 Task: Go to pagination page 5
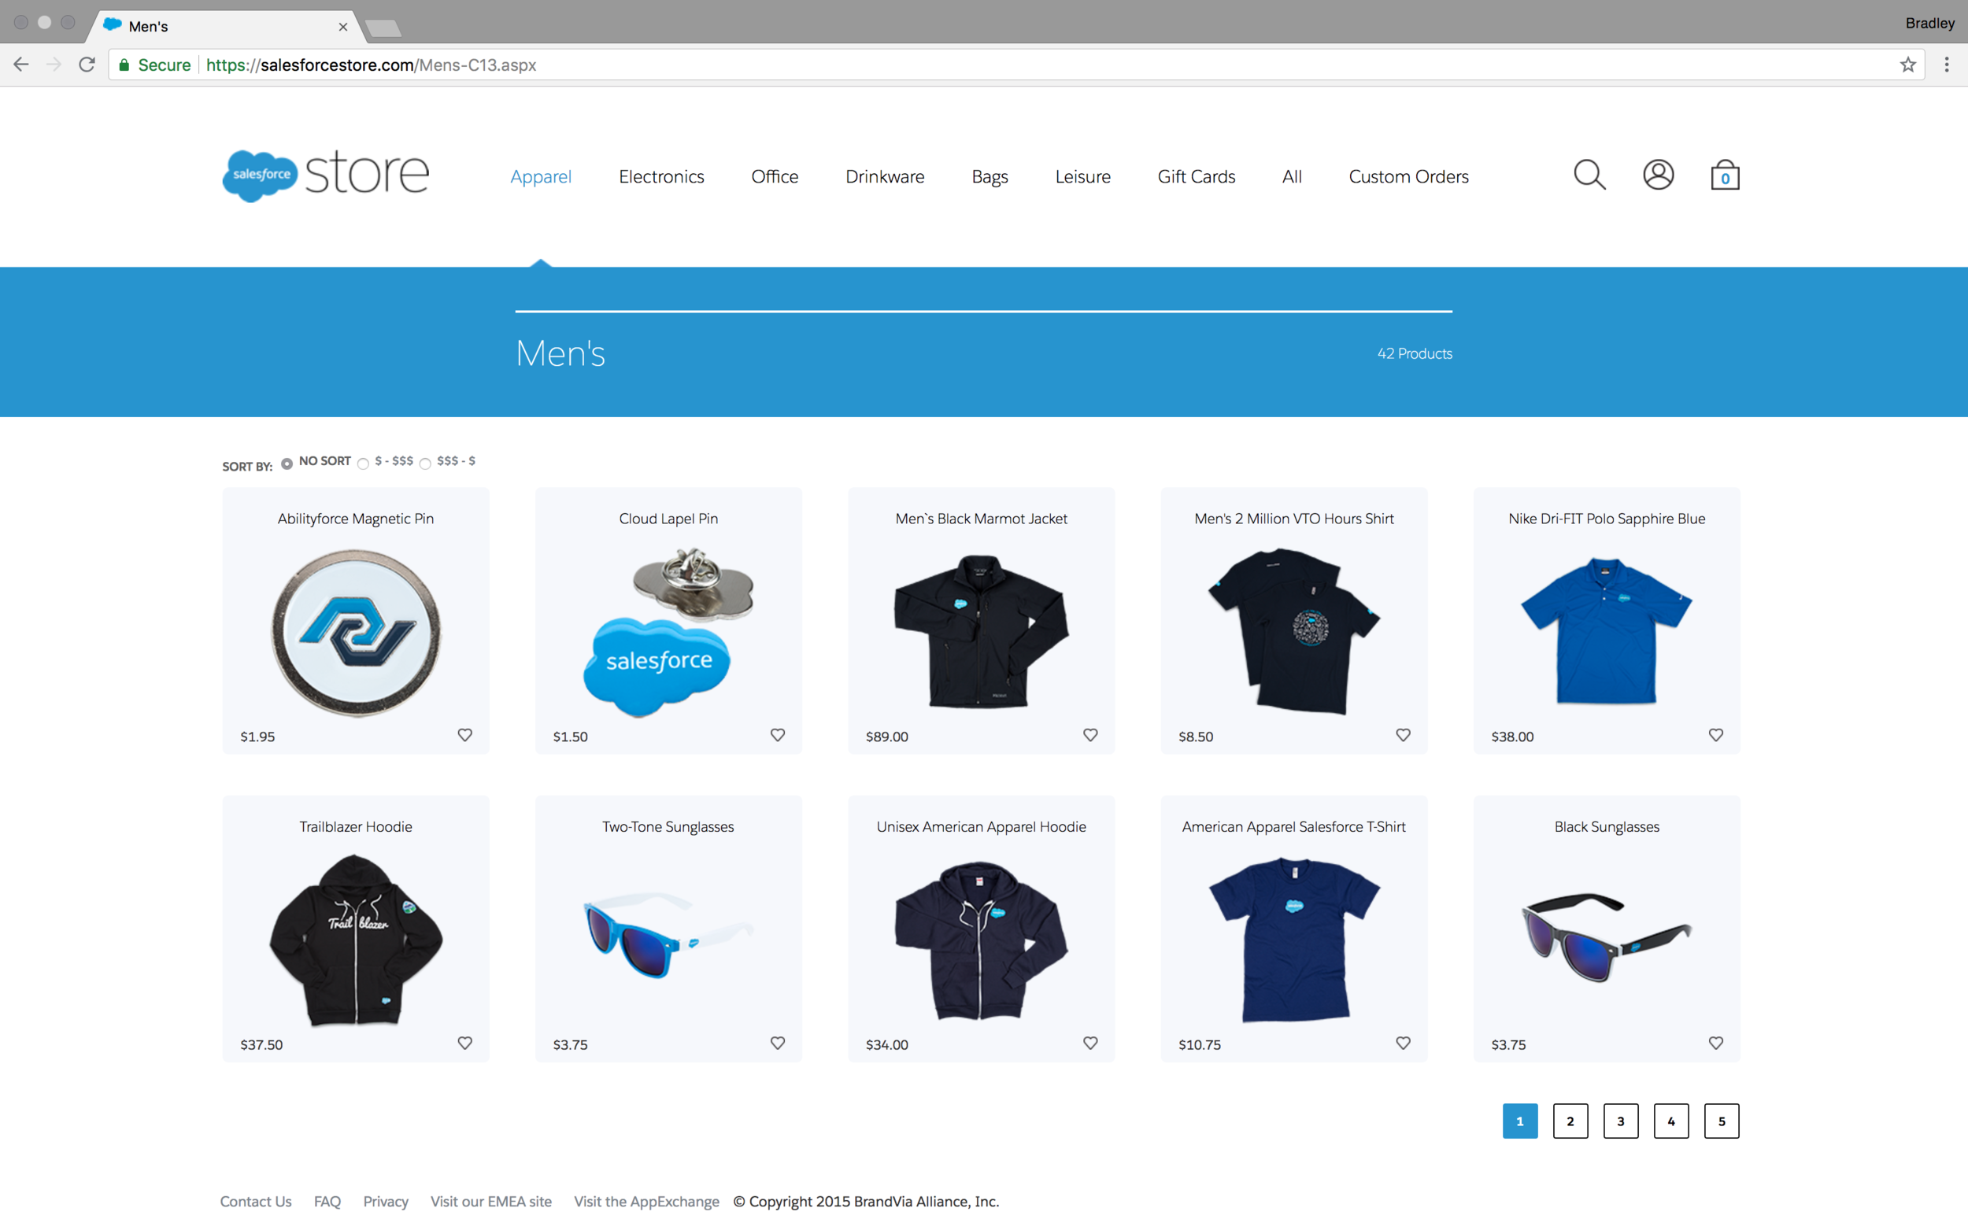tap(1722, 1121)
